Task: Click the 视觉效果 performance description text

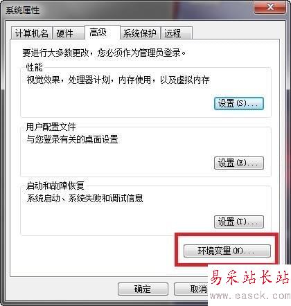Action: pyautogui.click(x=118, y=80)
